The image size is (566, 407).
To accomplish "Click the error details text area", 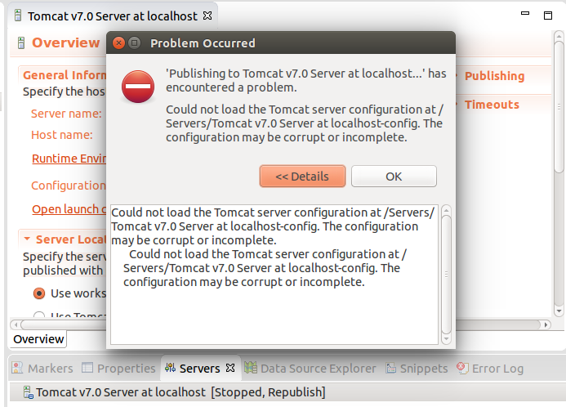I will pos(274,275).
